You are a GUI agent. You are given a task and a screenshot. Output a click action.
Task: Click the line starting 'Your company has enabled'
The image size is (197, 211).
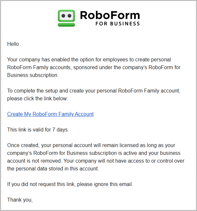pyautogui.click(x=89, y=60)
